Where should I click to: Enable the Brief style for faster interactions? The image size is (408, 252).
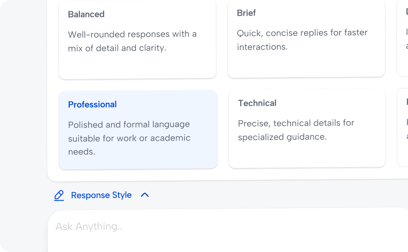pyautogui.click(x=306, y=39)
